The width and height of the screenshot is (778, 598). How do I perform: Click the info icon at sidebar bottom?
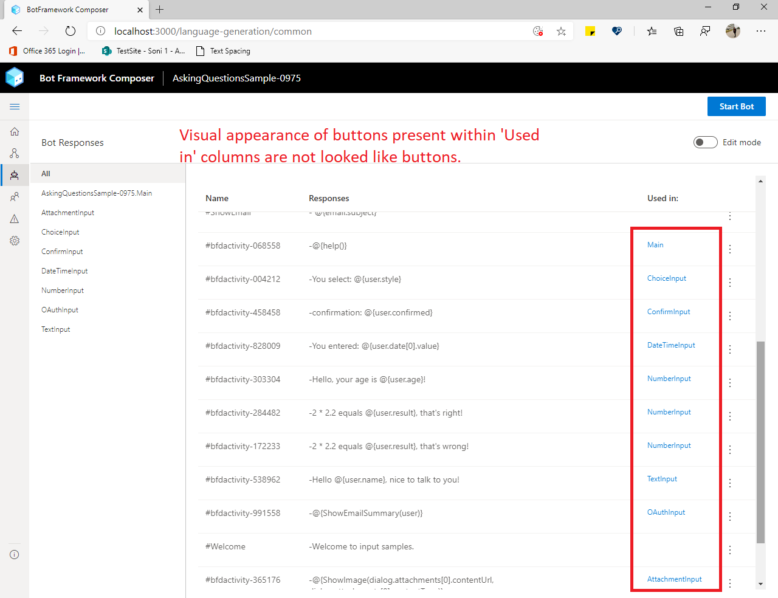coord(15,554)
